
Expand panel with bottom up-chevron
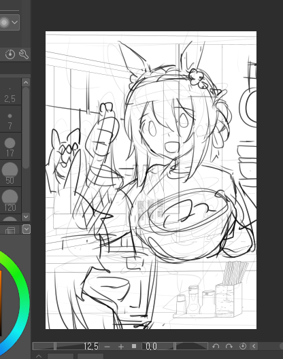(39, 356)
